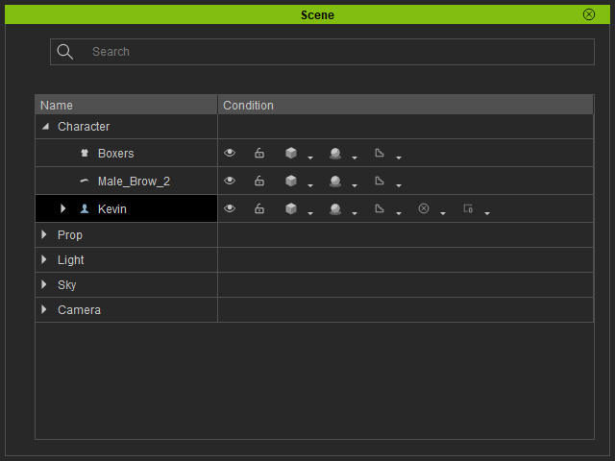Click Boxers cube render-state icon

291,153
